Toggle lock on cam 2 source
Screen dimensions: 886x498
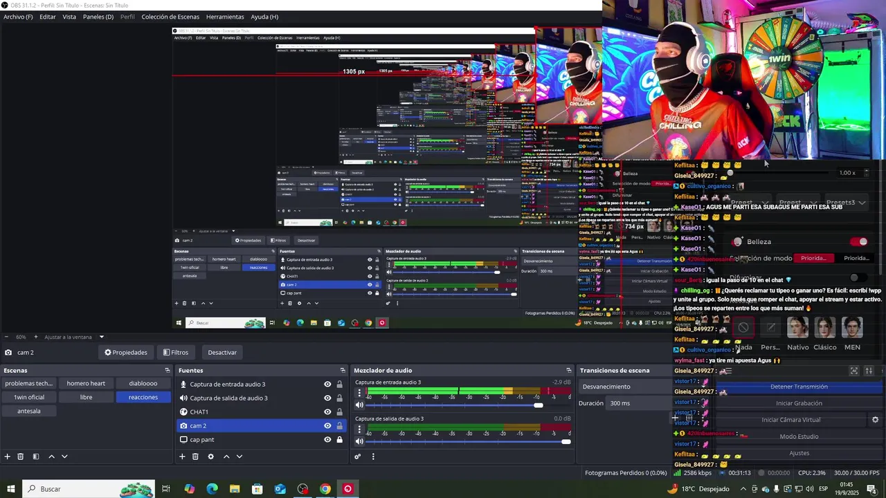(x=339, y=426)
